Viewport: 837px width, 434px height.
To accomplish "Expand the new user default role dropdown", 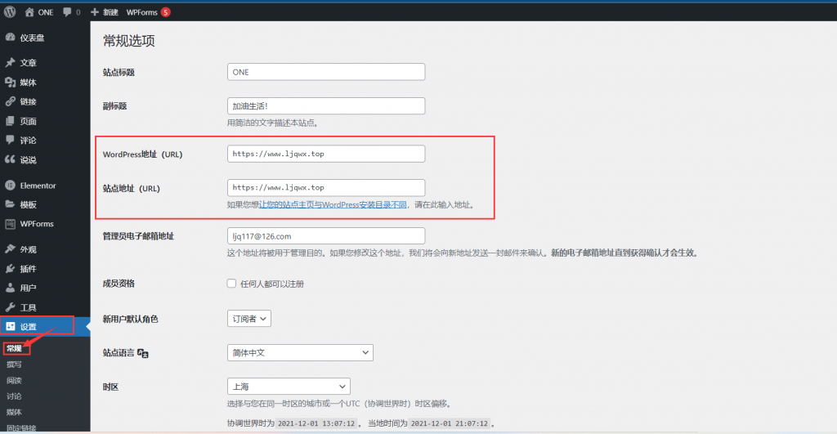I will click(x=248, y=319).
